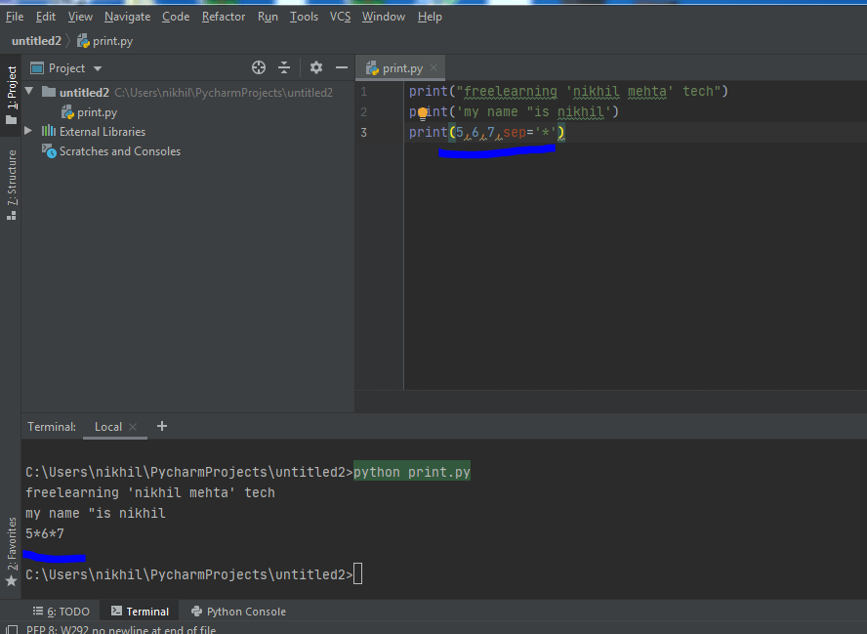Select External Libraries in project tree
Viewport: 867px width, 634px height.
[x=103, y=132]
